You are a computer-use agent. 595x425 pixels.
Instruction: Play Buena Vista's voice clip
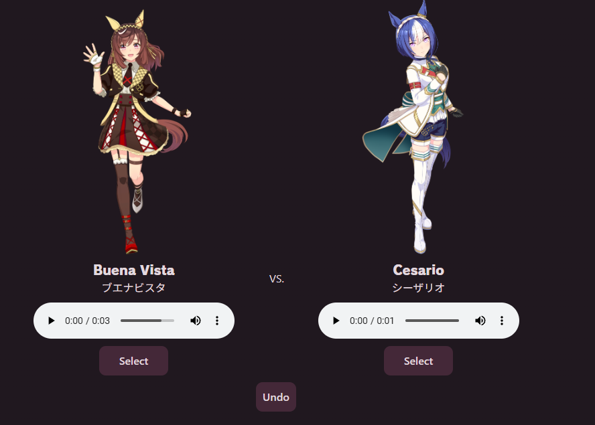(51, 321)
